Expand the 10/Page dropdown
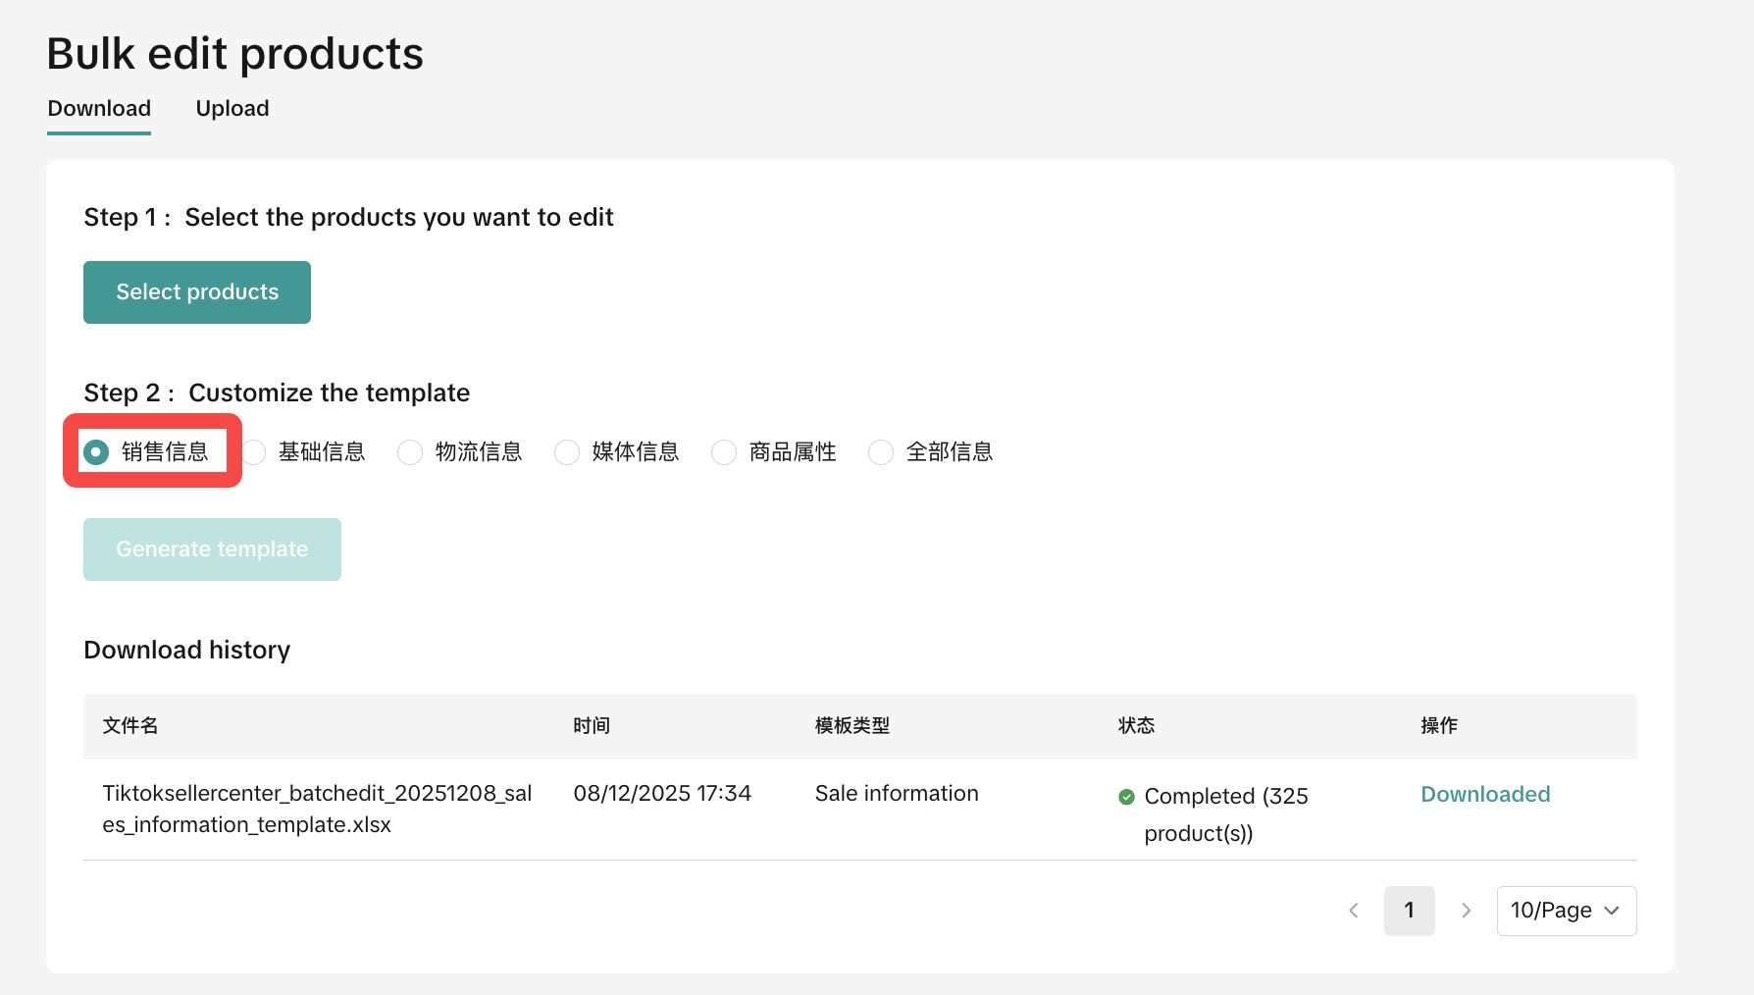 pos(1566,911)
